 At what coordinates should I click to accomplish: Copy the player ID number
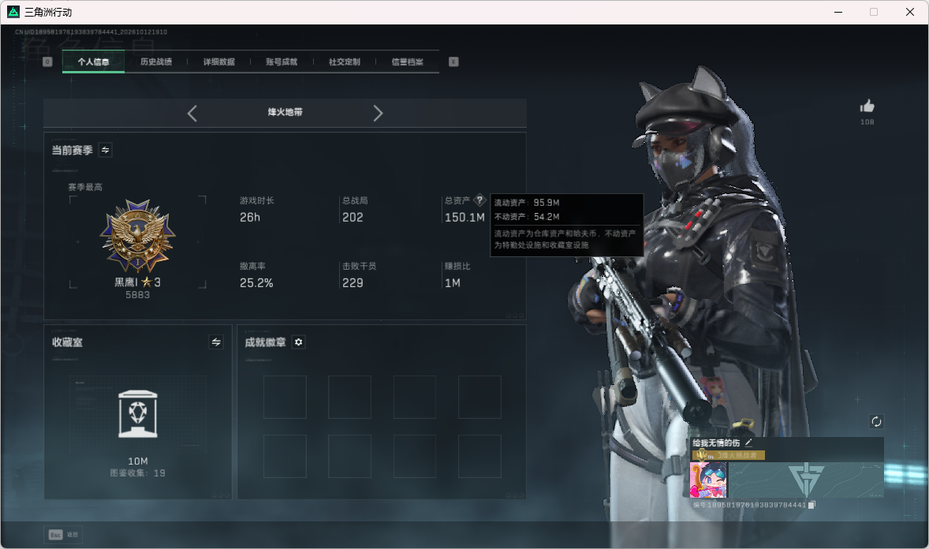811,505
